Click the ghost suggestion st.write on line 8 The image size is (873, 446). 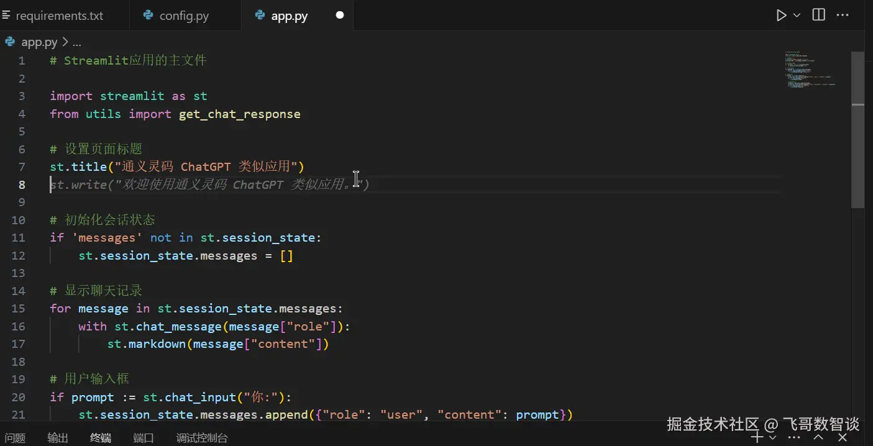pos(209,184)
